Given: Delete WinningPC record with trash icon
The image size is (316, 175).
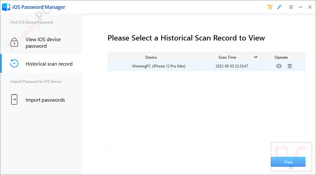Looking at the screenshot, I should tap(290, 66).
